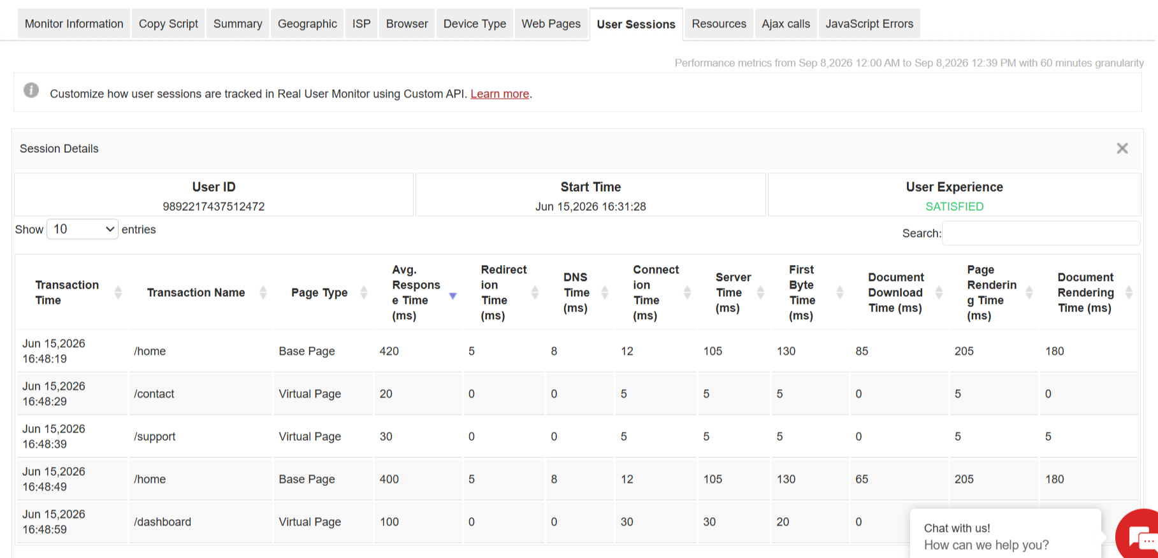Open the Show entries dropdown

[x=83, y=229]
